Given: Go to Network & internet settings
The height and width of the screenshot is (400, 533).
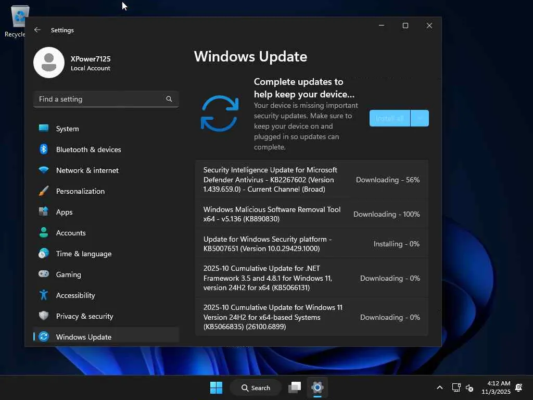Looking at the screenshot, I should [x=106, y=170].
